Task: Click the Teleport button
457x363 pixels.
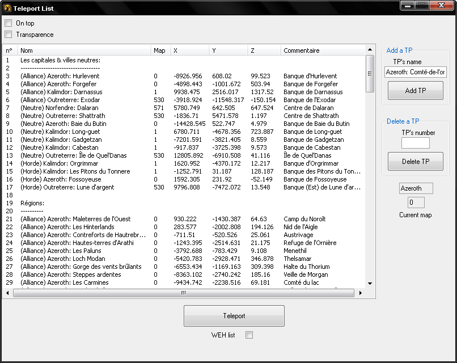Action: (x=234, y=316)
